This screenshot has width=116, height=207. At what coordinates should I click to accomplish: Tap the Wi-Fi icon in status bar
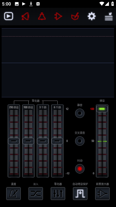pos(102,4)
